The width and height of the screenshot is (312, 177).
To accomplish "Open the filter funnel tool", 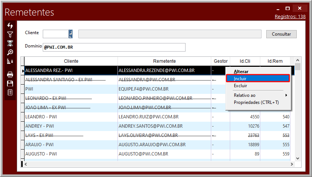I will pos(10,35).
